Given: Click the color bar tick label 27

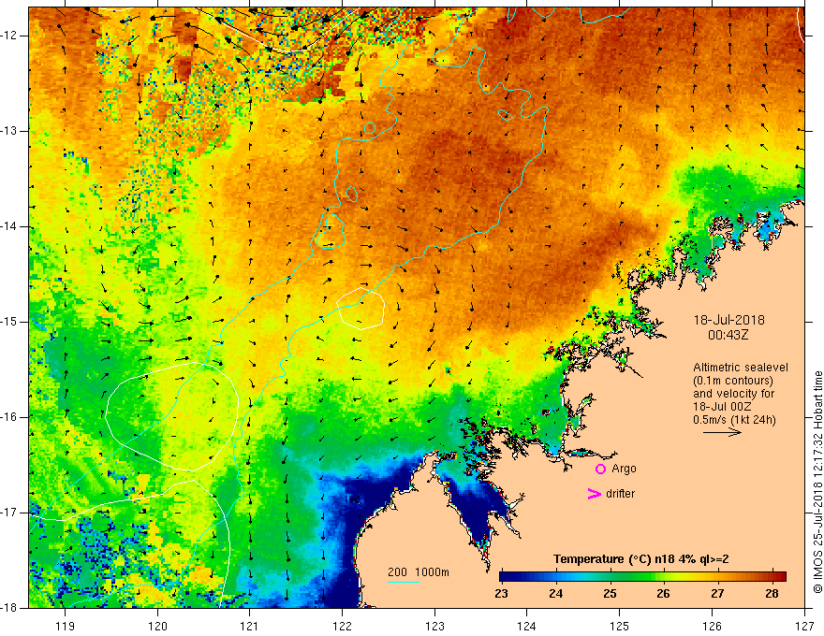Looking at the screenshot, I should tap(717, 594).
